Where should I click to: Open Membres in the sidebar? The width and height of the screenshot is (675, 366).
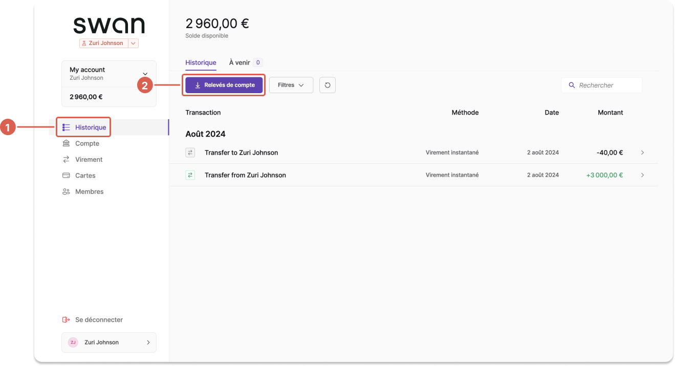point(89,191)
